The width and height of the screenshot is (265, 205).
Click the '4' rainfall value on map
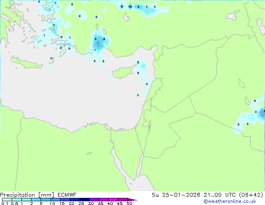point(138,7)
